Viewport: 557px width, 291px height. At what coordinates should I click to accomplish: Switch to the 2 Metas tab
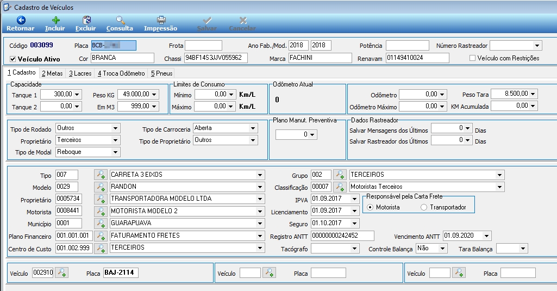tap(52, 73)
